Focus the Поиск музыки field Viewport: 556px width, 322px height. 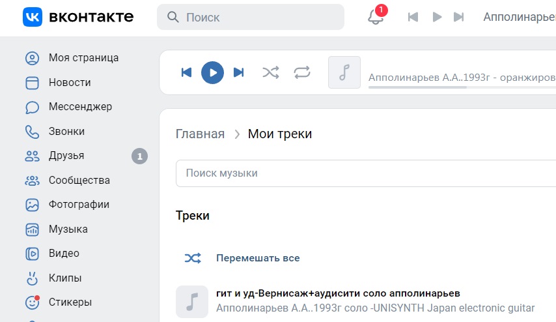366,173
